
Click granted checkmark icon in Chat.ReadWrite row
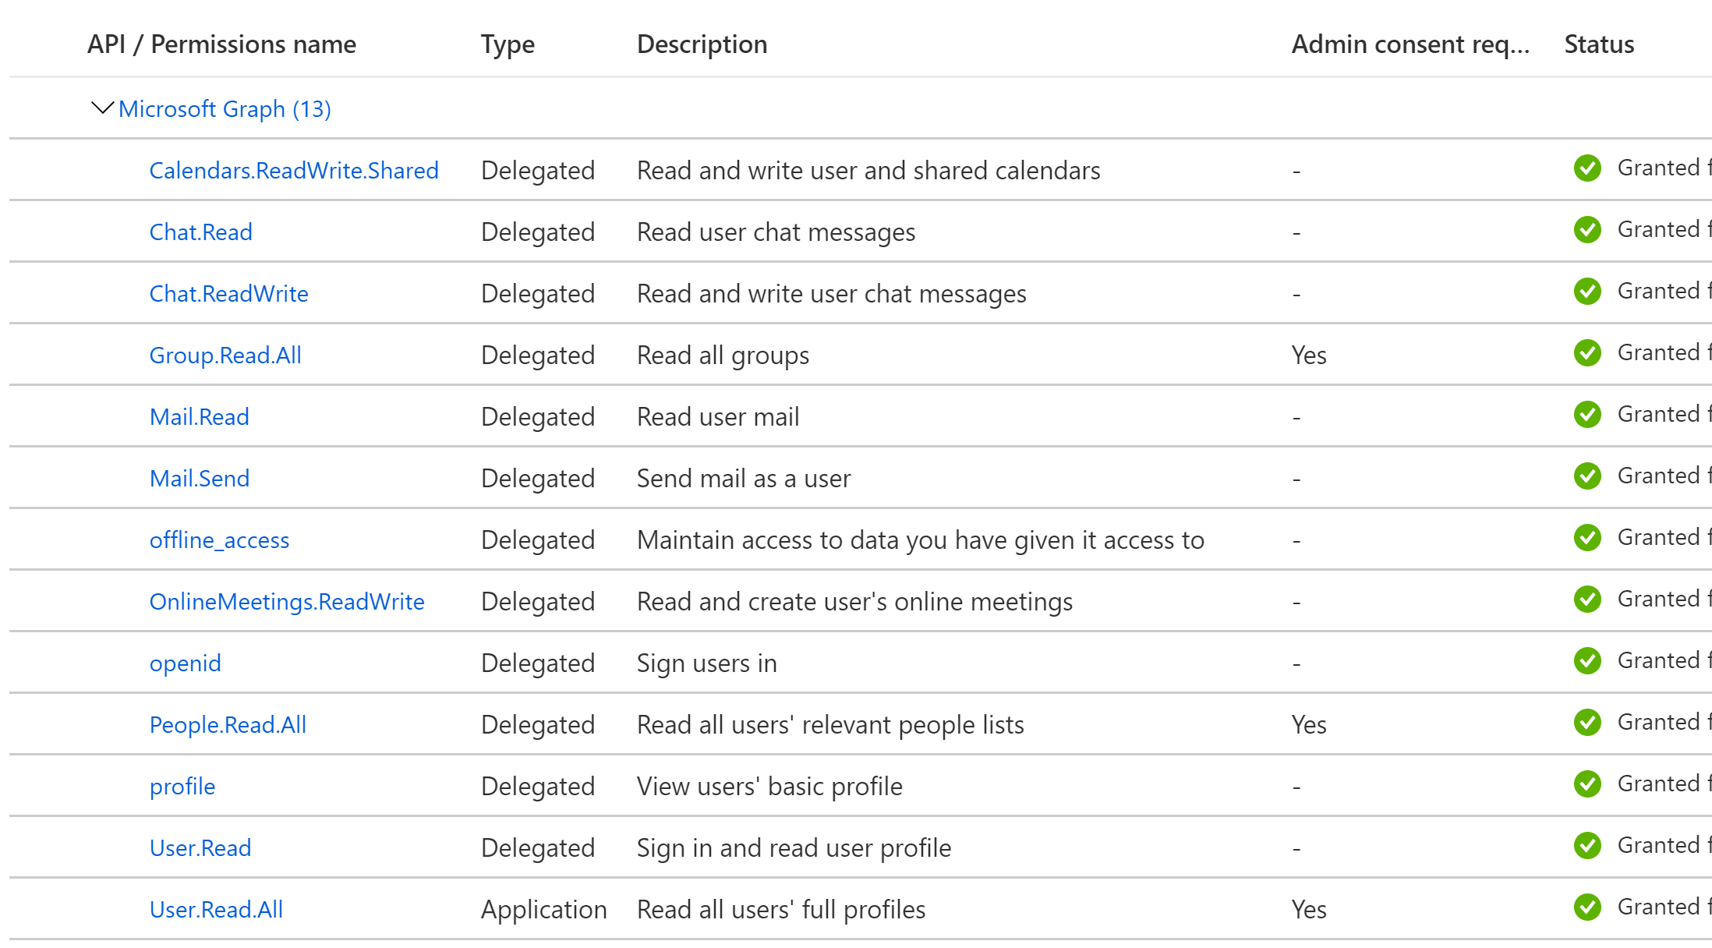1587,291
